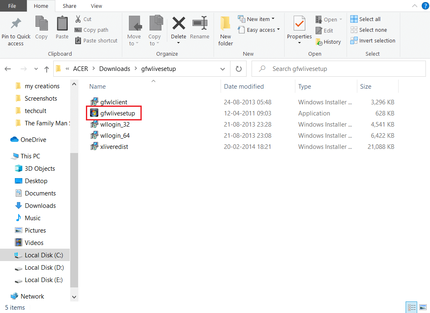Viewport: 430px width, 313px height.
Task: Sort files by Size column
Action: click(x=378, y=86)
